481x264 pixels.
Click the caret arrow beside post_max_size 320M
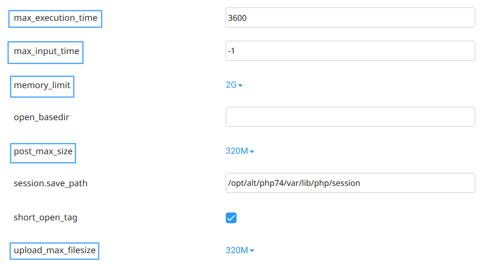point(252,152)
